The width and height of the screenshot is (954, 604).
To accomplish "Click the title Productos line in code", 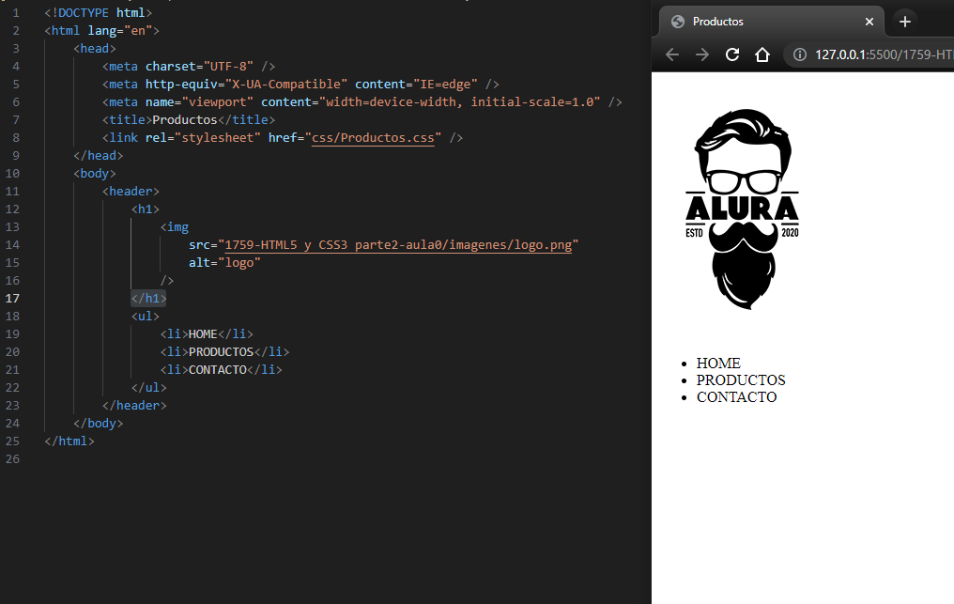I will (189, 120).
